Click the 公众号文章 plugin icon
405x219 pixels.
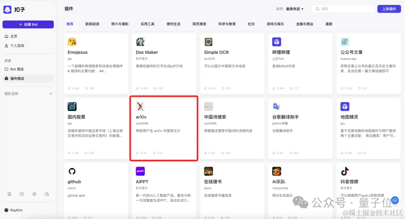click(345, 42)
